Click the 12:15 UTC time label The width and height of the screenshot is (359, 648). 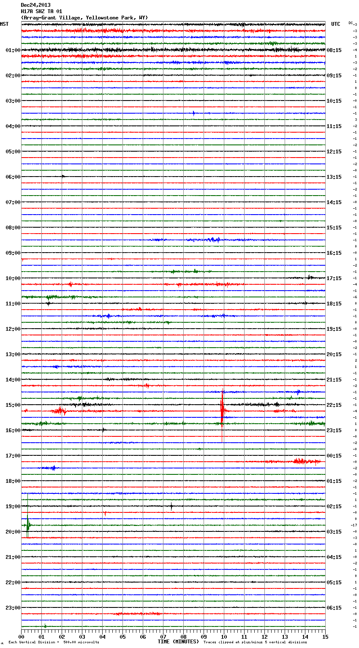click(334, 152)
